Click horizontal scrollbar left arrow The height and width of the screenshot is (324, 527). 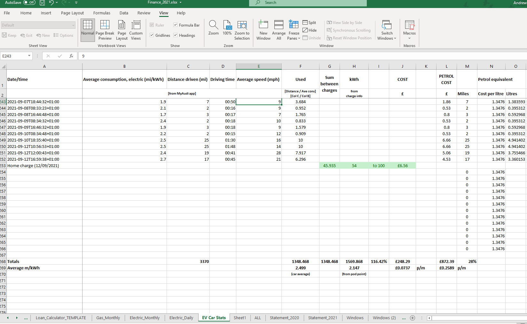coord(429,318)
